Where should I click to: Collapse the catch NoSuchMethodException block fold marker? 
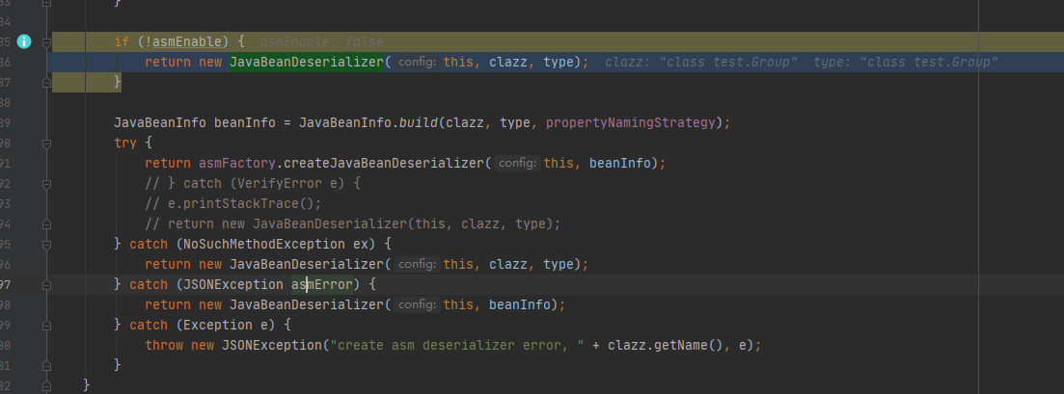(x=46, y=244)
